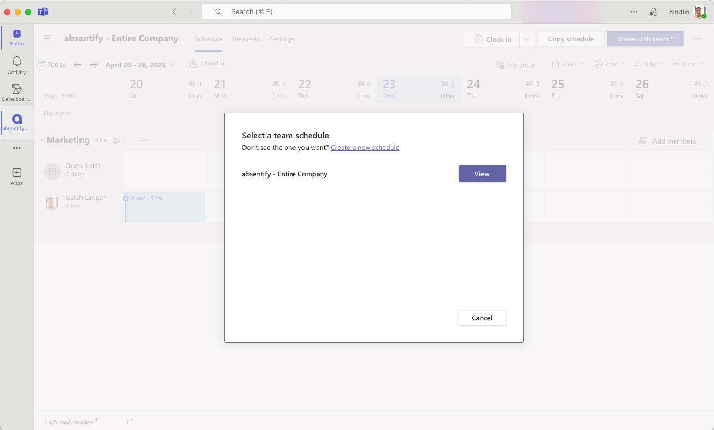Collapse the Marketing group

tap(42, 140)
